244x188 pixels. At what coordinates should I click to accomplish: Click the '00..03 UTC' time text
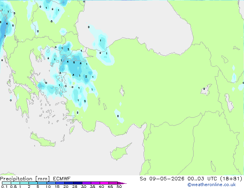(202, 179)
